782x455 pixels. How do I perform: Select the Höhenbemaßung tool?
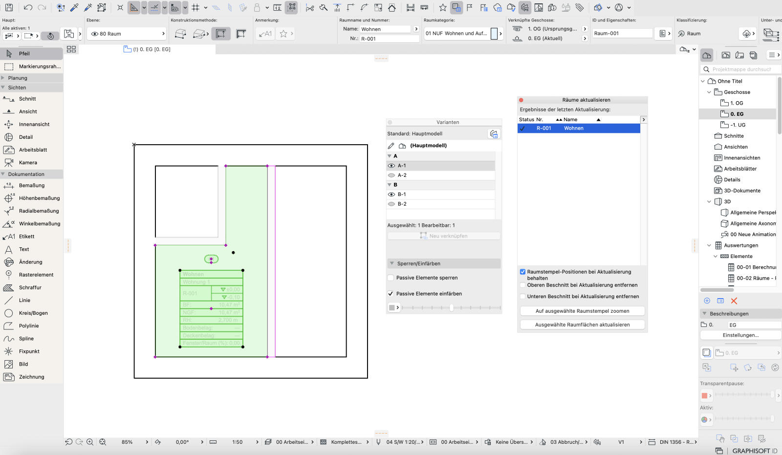pyautogui.click(x=31, y=198)
